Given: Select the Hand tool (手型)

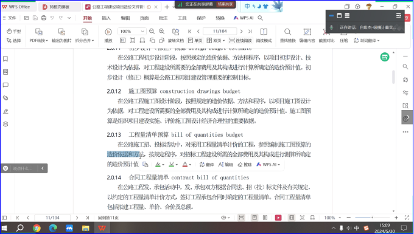Looking at the screenshot, I should 13,32.
